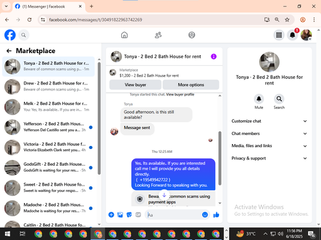Open the Facebook logo home link
This screenshot has width=321, height=240.
coord(10,35)
